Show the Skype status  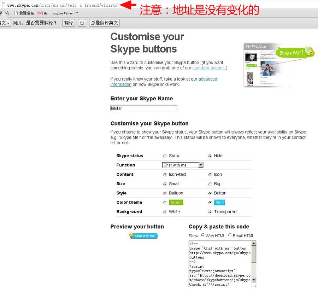pyautogui.click(x=165, y=156)
